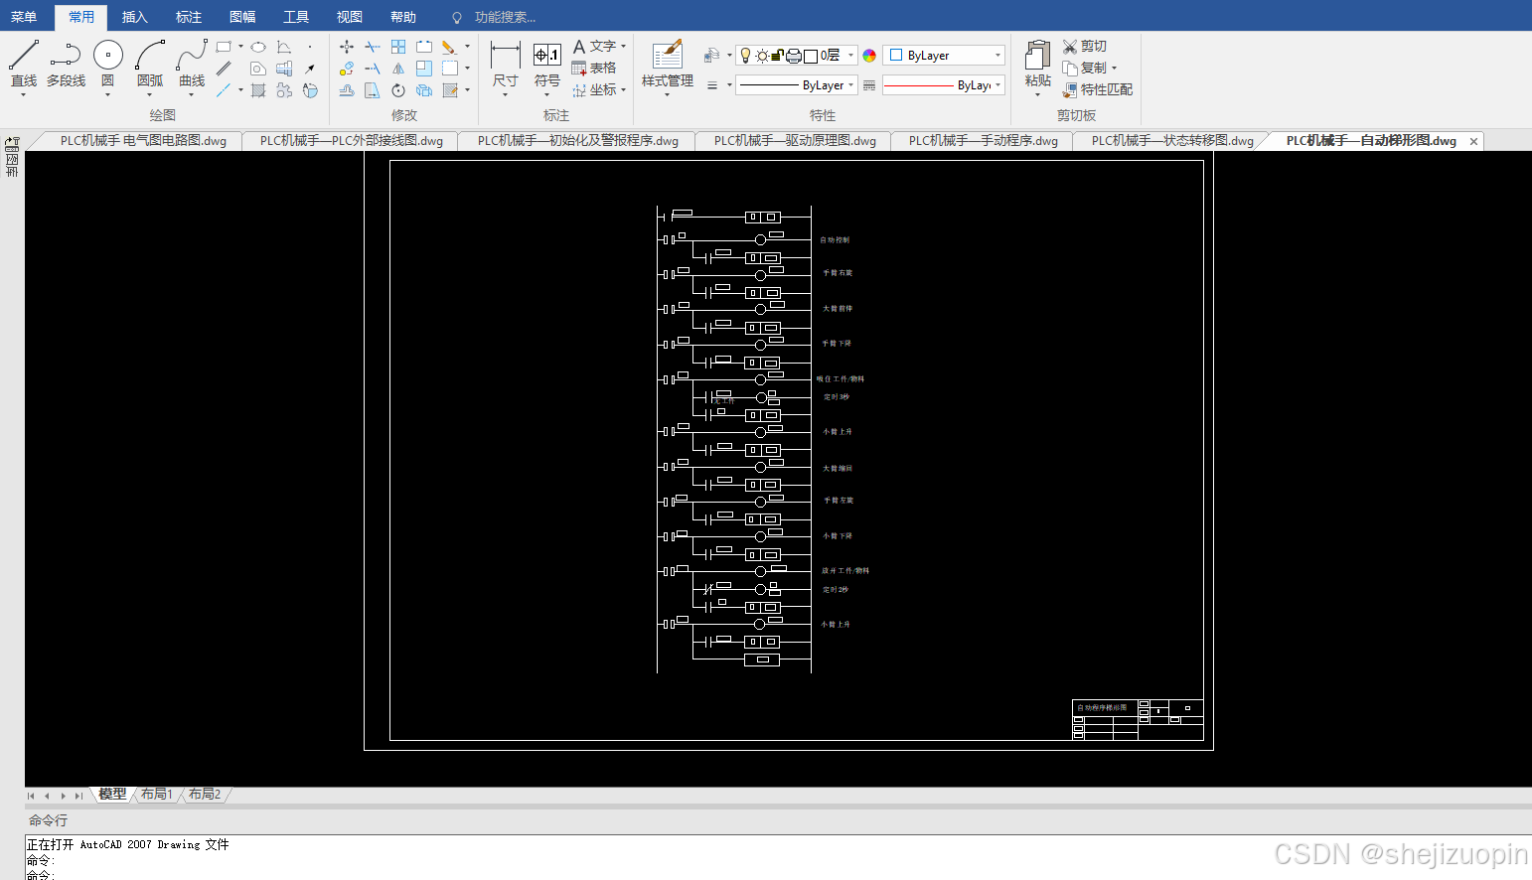
Task: Insert a Table (表格)
Action: 594,69
